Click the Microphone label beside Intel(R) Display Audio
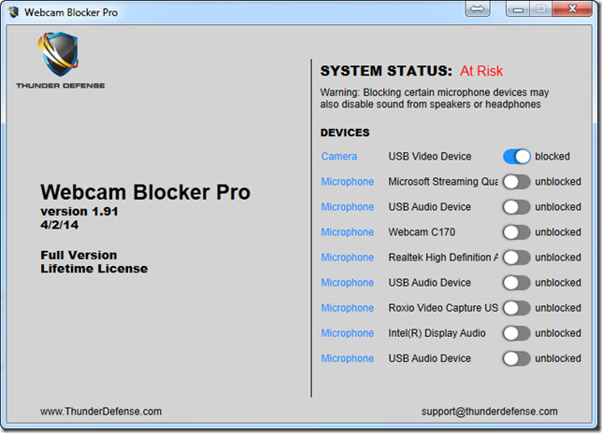This screenshot has width=602, height=433. [348, 333]
